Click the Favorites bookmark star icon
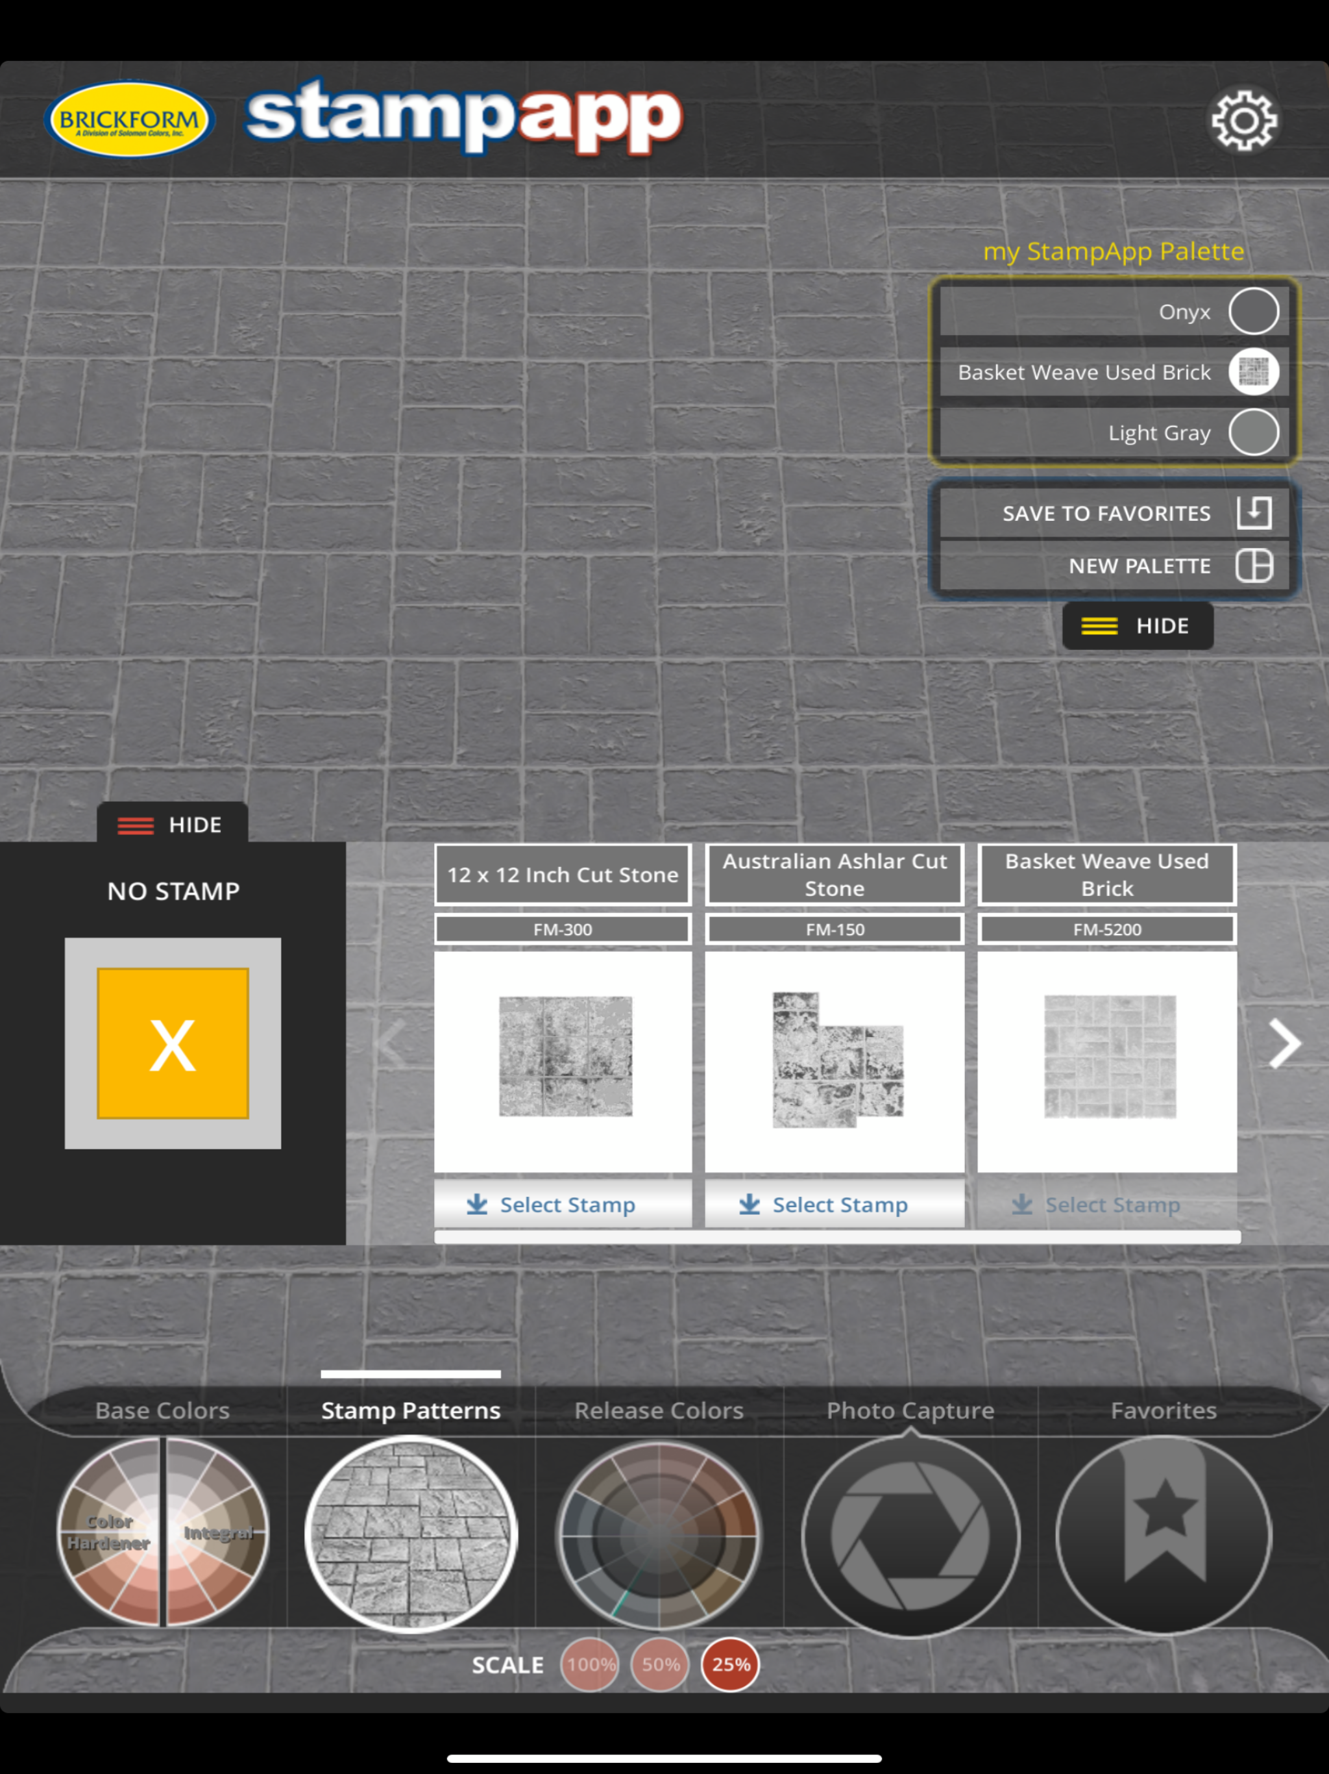 1164,1535
